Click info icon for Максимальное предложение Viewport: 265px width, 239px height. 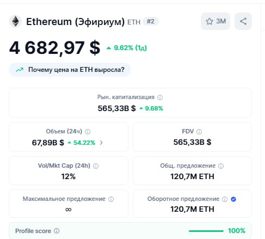(x=111, y=199)
